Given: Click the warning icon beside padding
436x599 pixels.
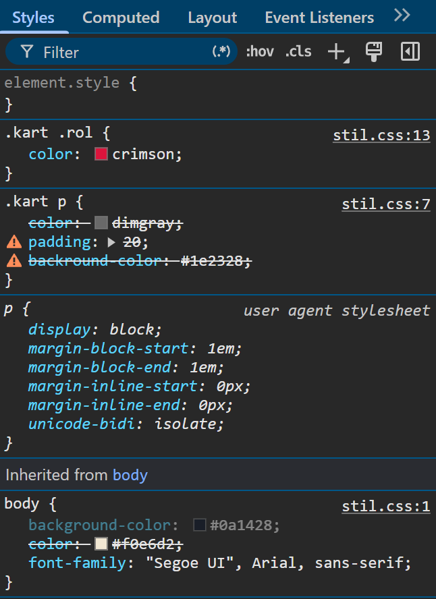Looking at the screenshot, I should [14, 241].
